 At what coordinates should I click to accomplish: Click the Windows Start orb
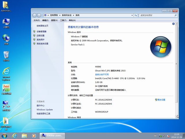5,136
